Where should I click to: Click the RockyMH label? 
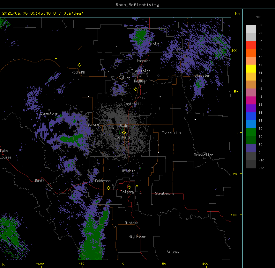pyautogui.click(x=78, y=72)
